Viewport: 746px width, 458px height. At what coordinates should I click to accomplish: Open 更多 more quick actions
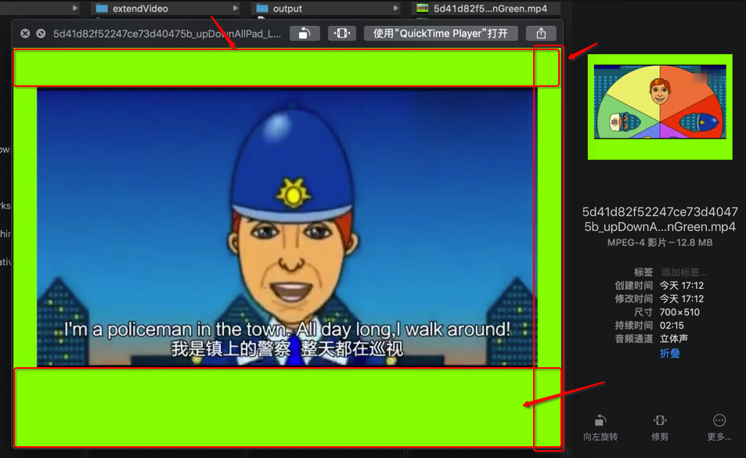(x=719, y=427)
